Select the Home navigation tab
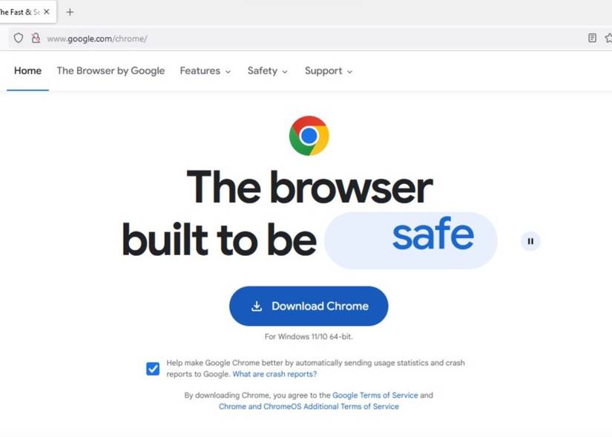The height and width of the screenshot is (437, 612). pos(27,70)
